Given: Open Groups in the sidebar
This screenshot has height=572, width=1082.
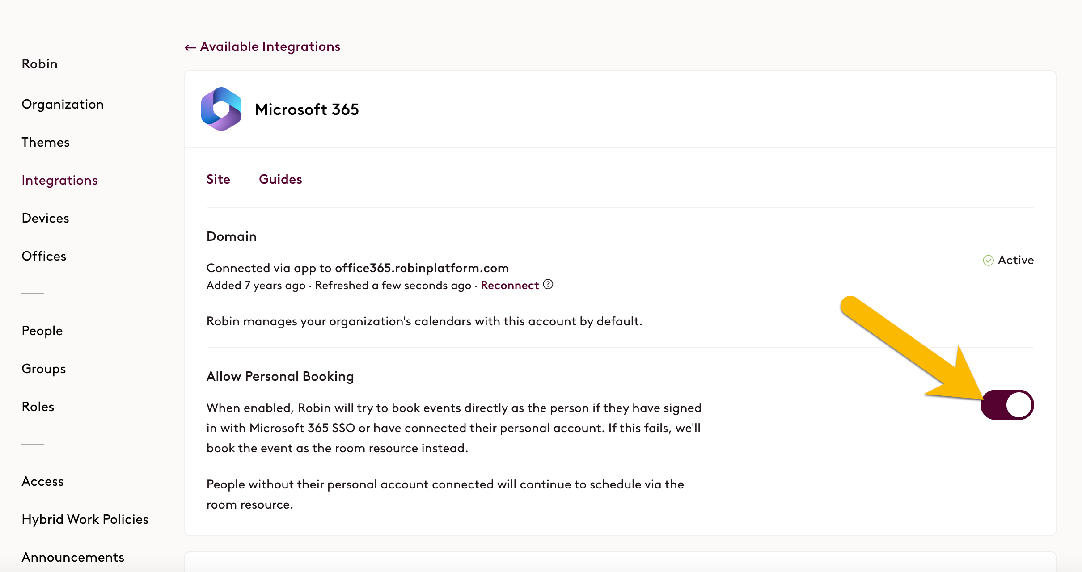Looking at the screenshot, I should point(44,369).
